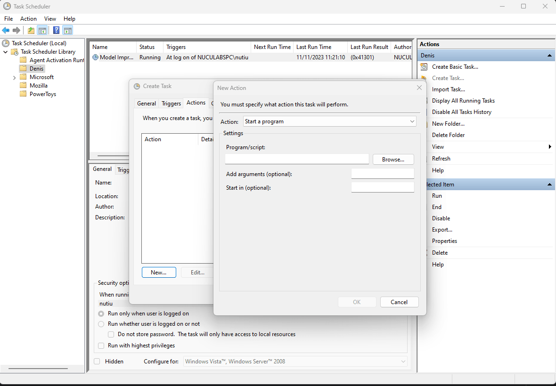This screenshot has height=386, width=556.
Task: Open the Action menu
Action: click(28, 18)
